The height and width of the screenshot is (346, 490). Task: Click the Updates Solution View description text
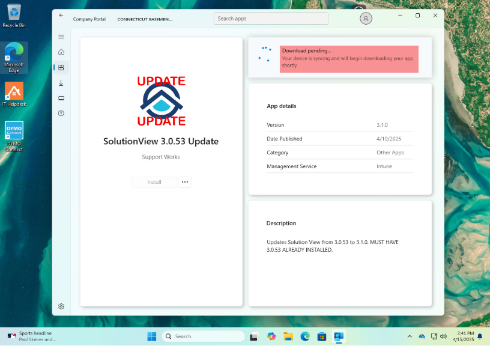click(333, 246)
